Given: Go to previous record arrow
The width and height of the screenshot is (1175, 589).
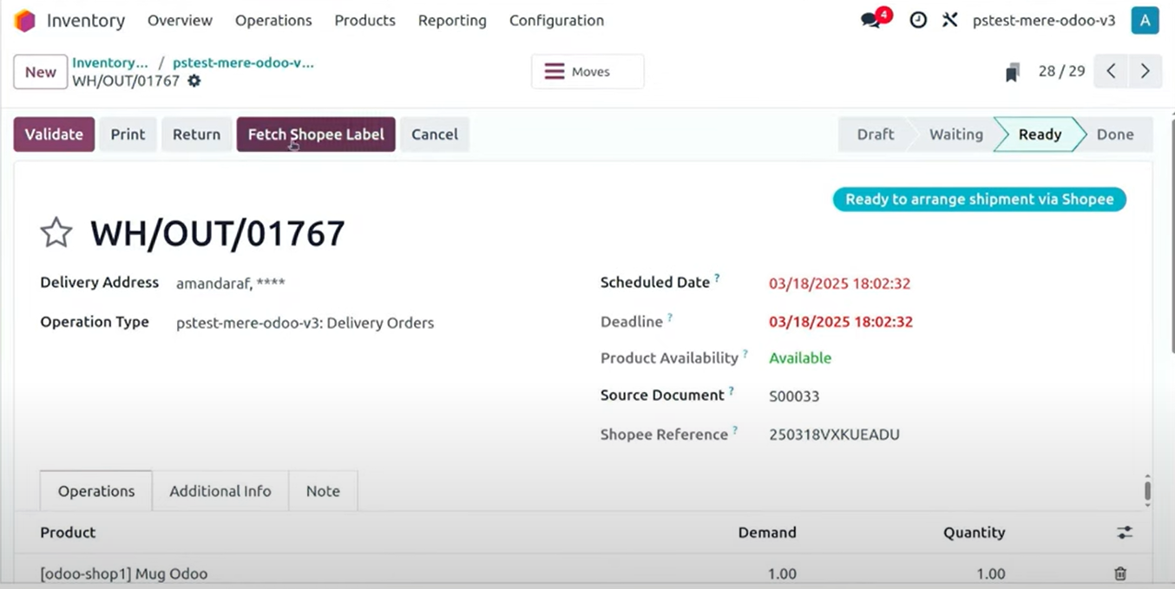Looking at the screenshot, I should coord(1111,71).
